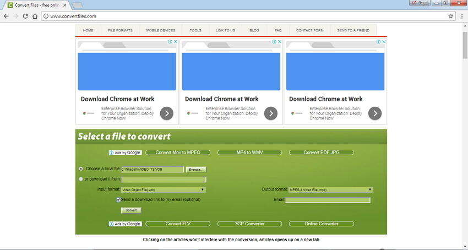Open the FAQ menu item
Screen dimensions: 468x250
(x=278, y=30)
